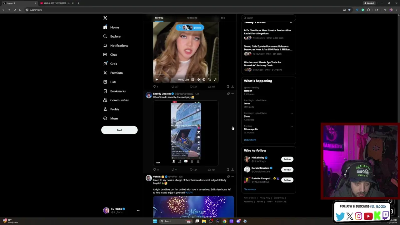Screen dimensions: 400x225
Task: Open options for $luna trend
Action: point(292,113)
